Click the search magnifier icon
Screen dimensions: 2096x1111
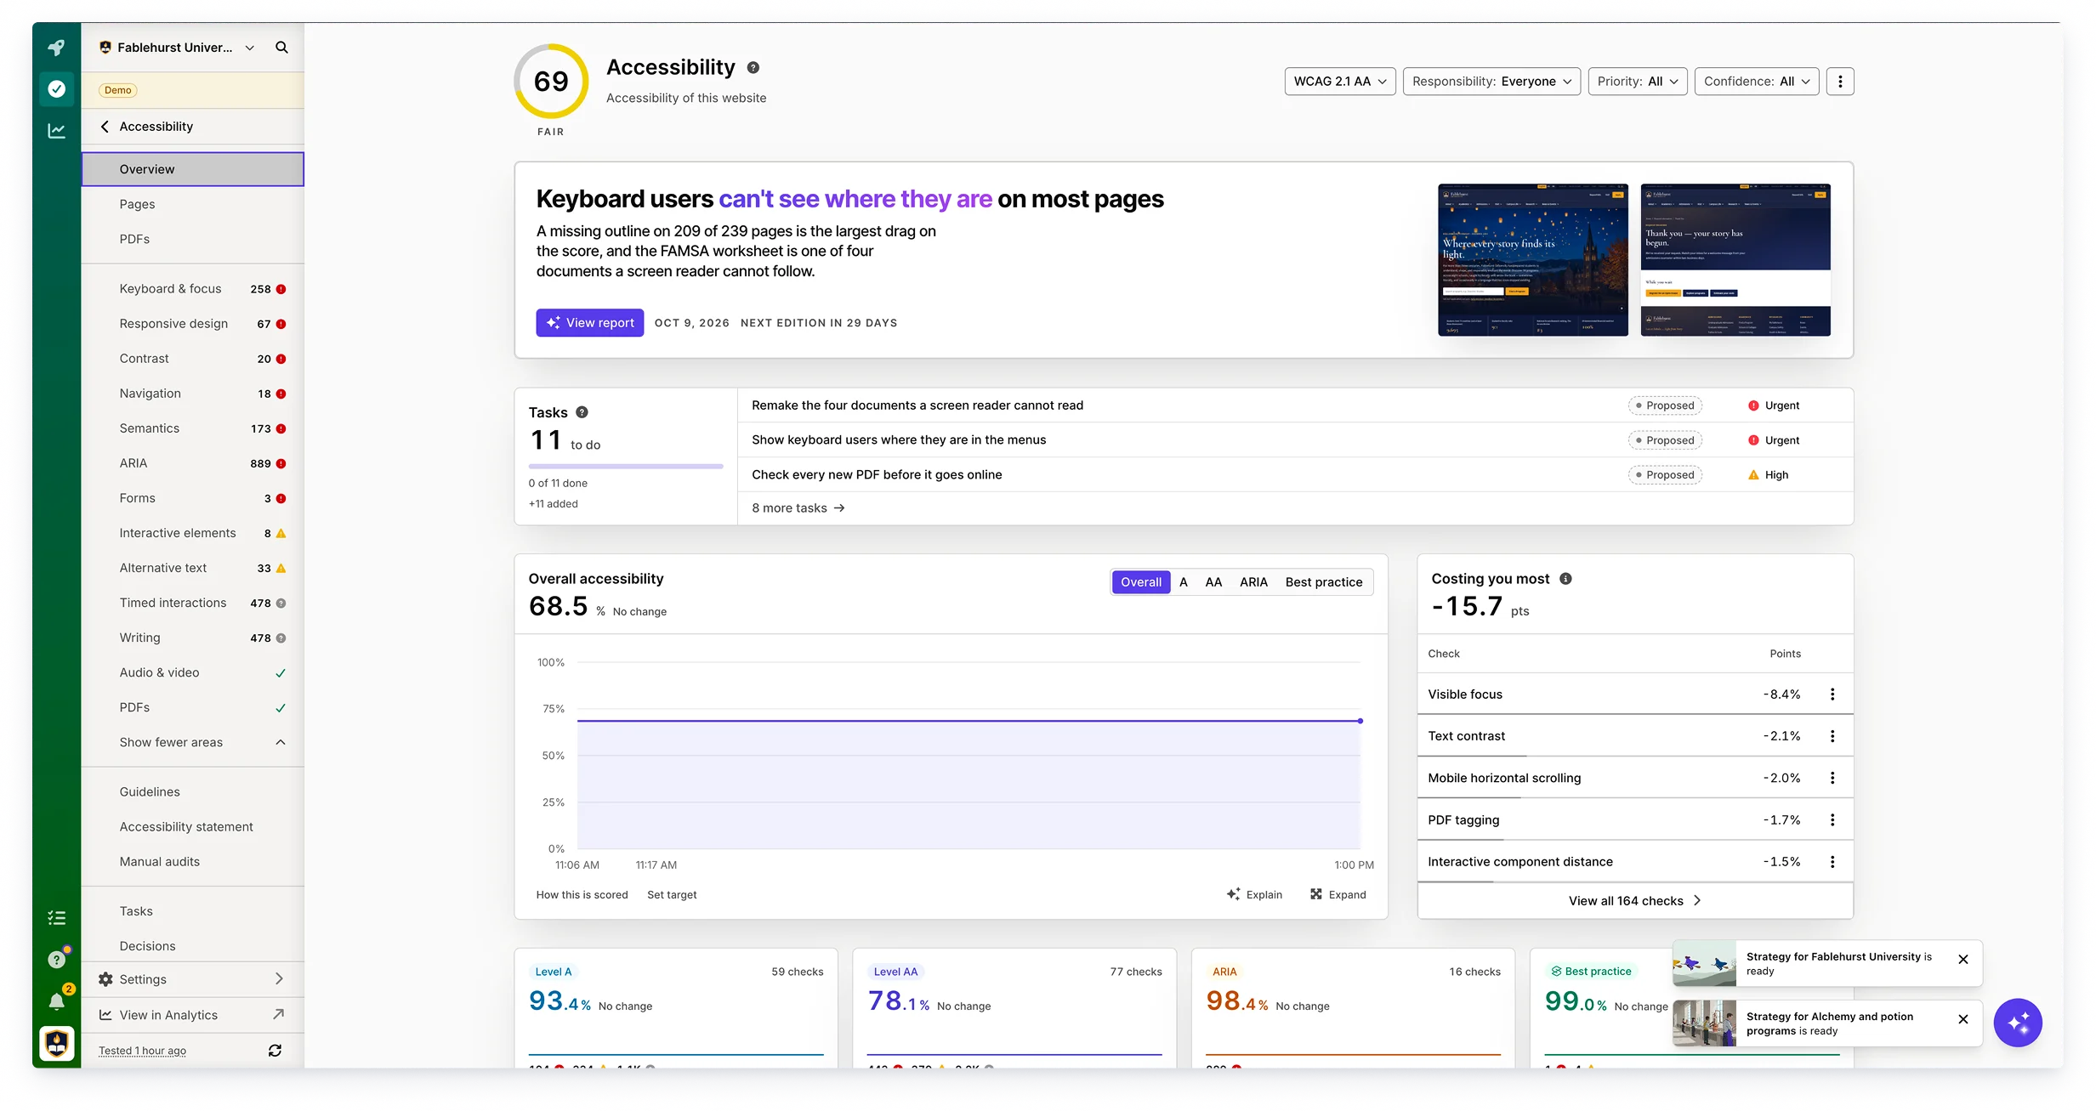tap(281, 48)
